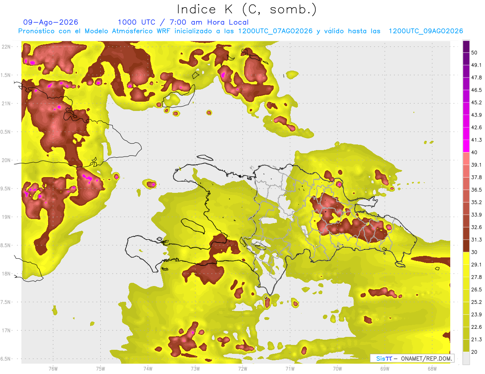The image size is (485, 374).
Task: Click the 69W longitude label
Action: 384,368
